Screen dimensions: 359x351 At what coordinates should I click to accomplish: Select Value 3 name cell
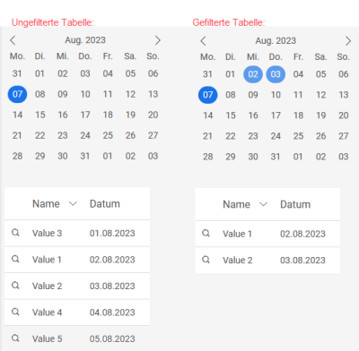[x=47, y=233]
